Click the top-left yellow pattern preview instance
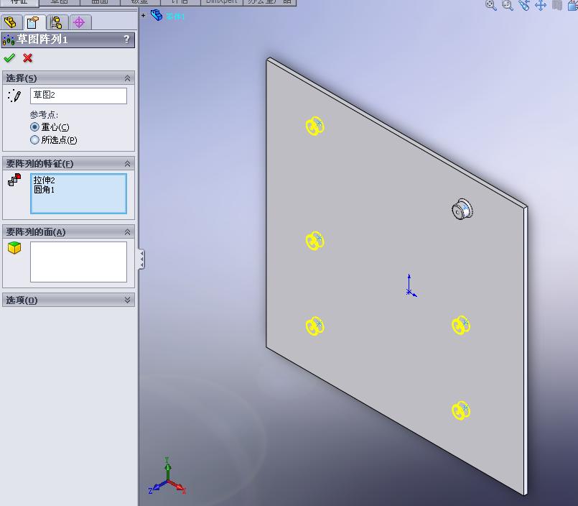This screenshot has width=578, height=506. point(314,126)
